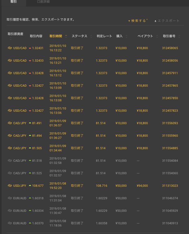
Task: Click the エクスポート export button
Action: click(168, 21)
